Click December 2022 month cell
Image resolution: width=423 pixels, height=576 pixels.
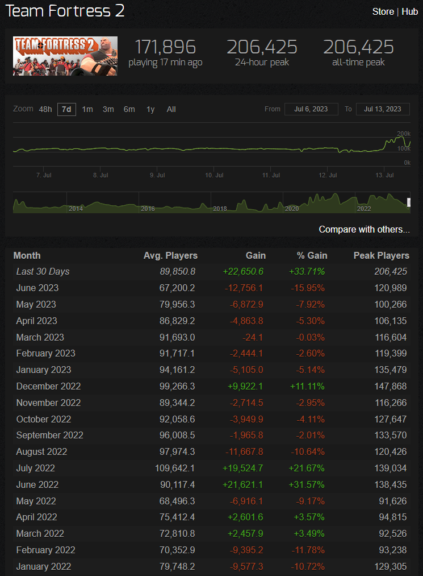[x=48, y=387]
